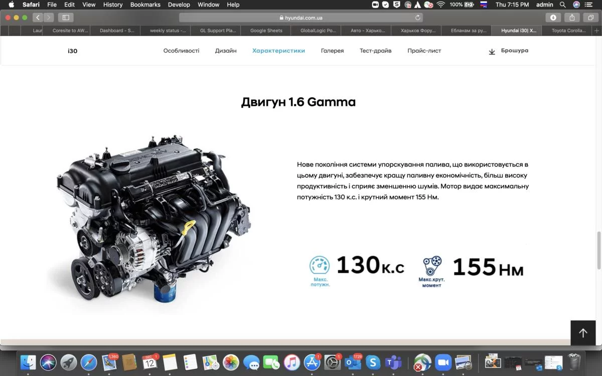Viewport: 602px width, 376px height.
Task: Open the History menu
Action: pyautogui.click(x=112, y=5)
